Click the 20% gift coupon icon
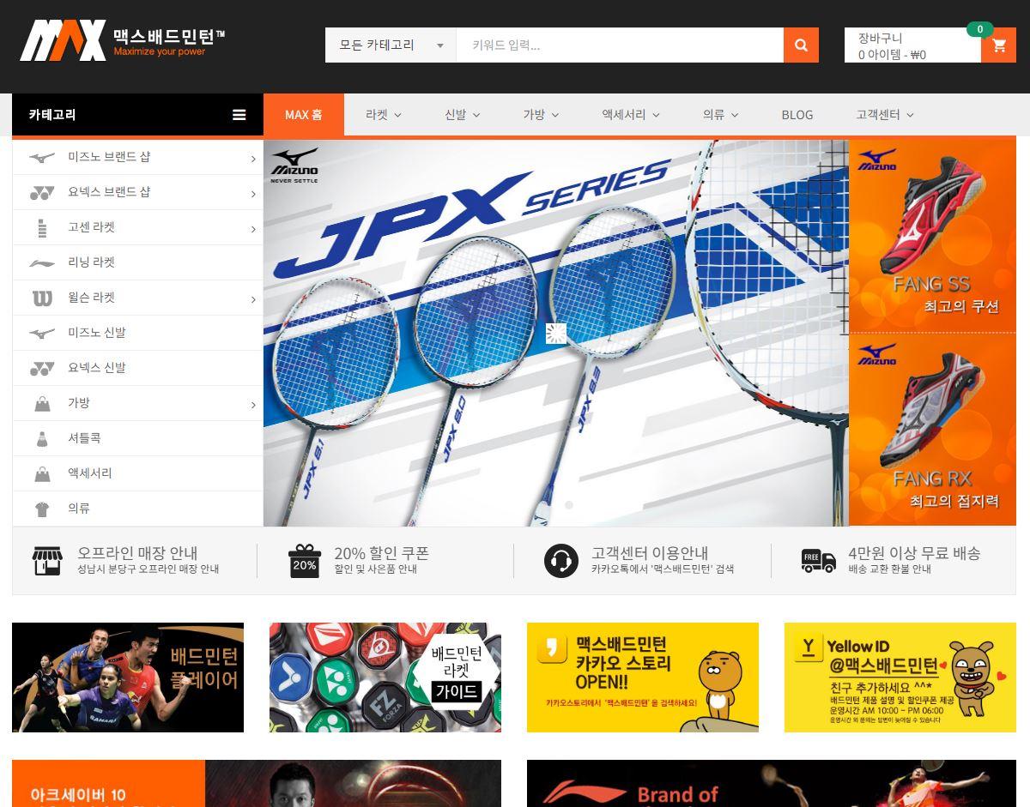Image resolution: width=1030 pixels, height=807 pixels. tap(304, 561)
